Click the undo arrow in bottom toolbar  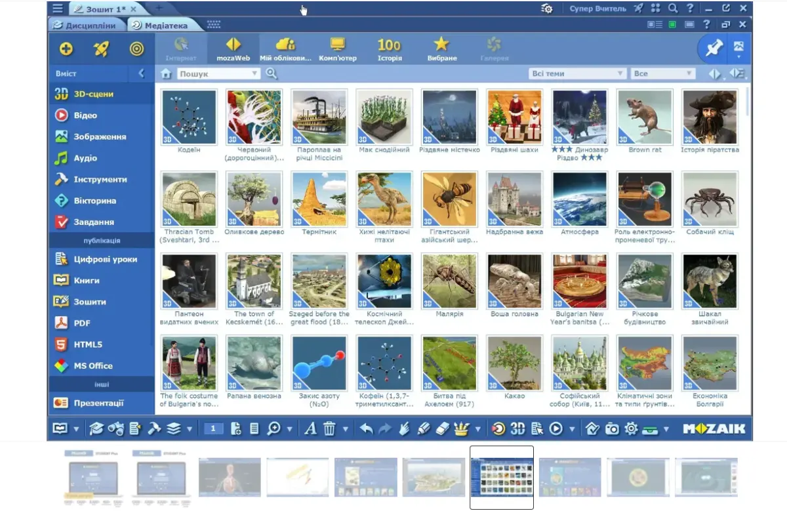click(366, 428)
